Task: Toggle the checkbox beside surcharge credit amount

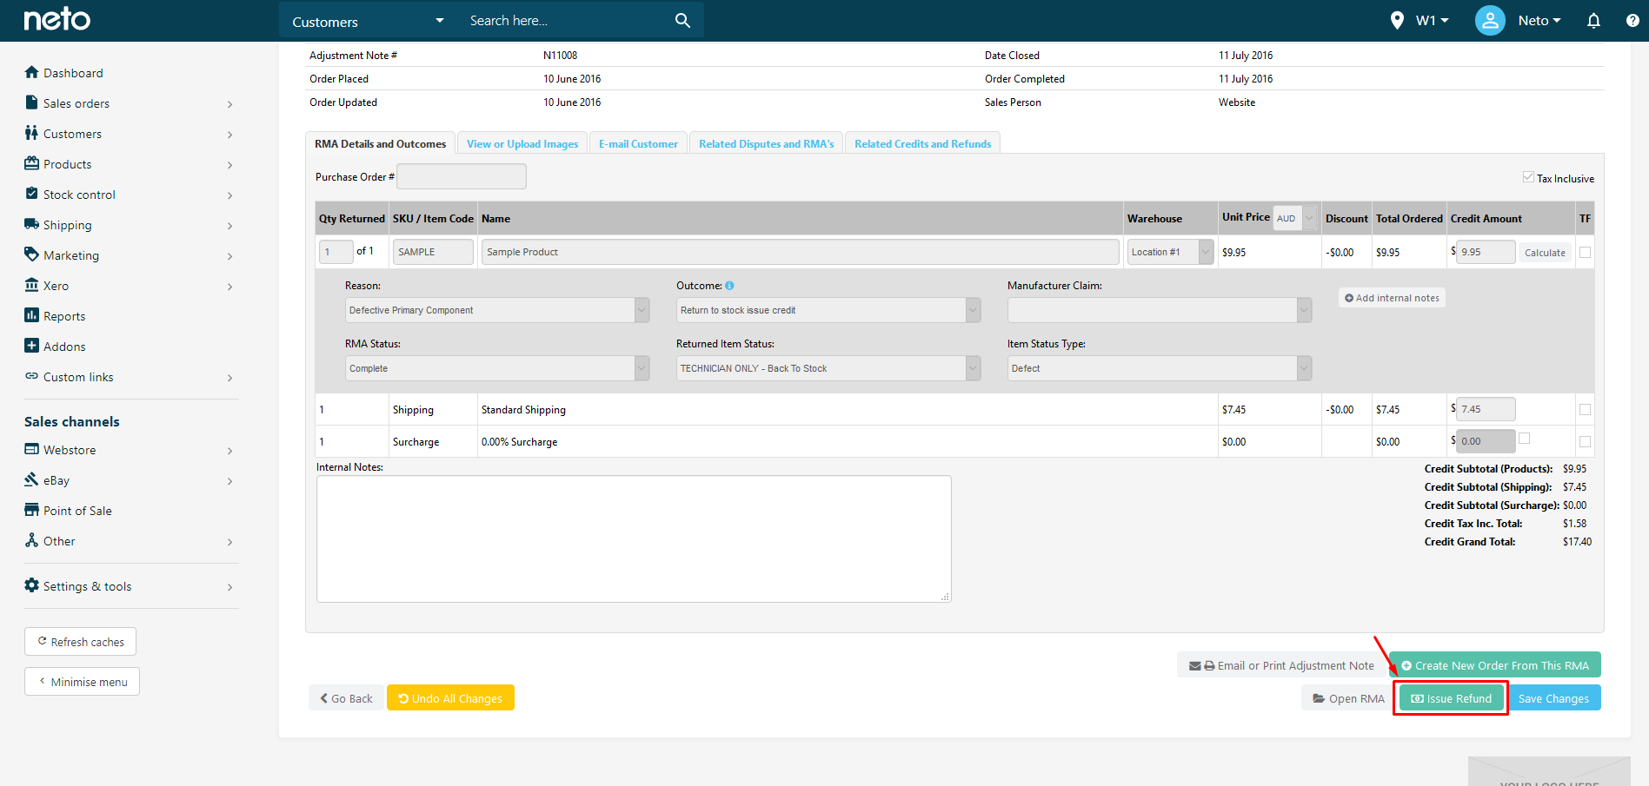Action: point(1524,438)
